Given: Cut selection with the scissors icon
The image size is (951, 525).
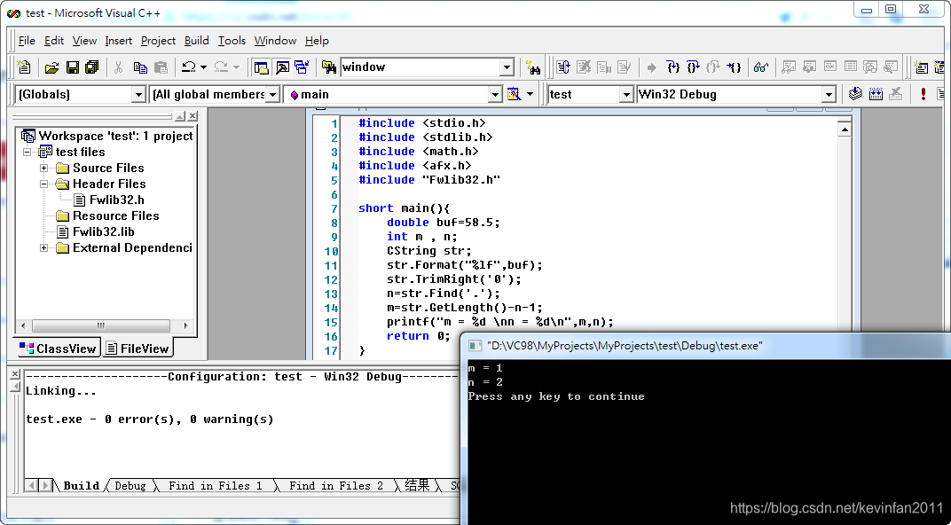Looking at the screenshot, I should (x=118, y=67).
